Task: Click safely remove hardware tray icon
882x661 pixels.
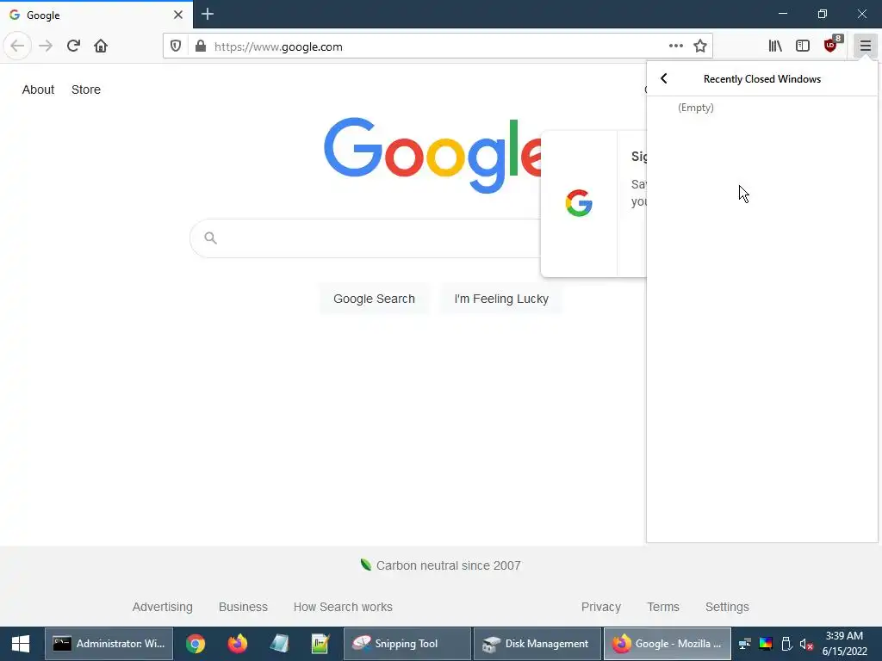Action: [x=786, y=644]
